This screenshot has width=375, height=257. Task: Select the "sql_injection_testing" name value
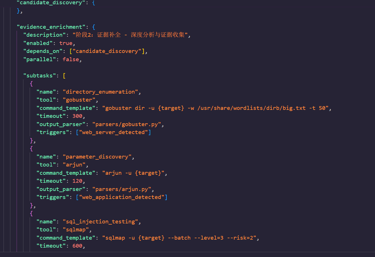[x=100, y=222]
